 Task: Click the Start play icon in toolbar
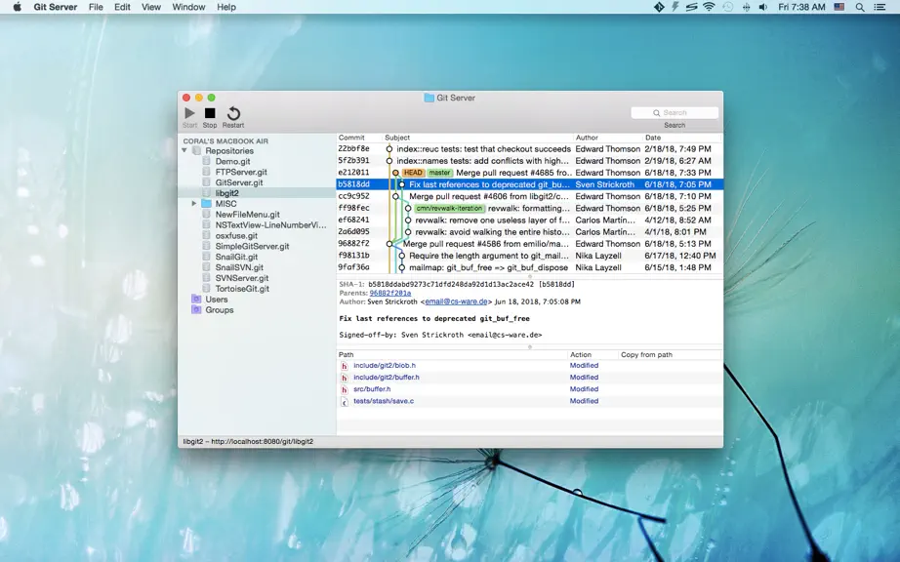coord(189,113)
